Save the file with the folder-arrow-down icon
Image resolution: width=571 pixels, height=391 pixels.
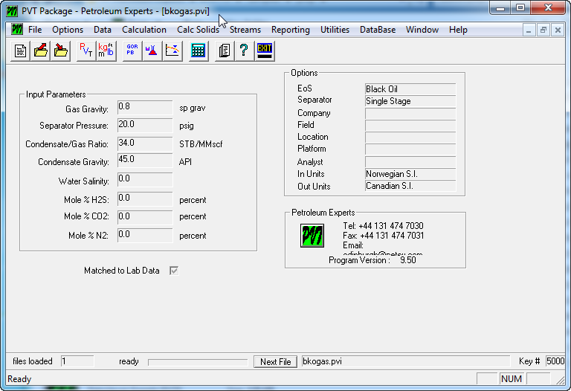pos(60,51)
